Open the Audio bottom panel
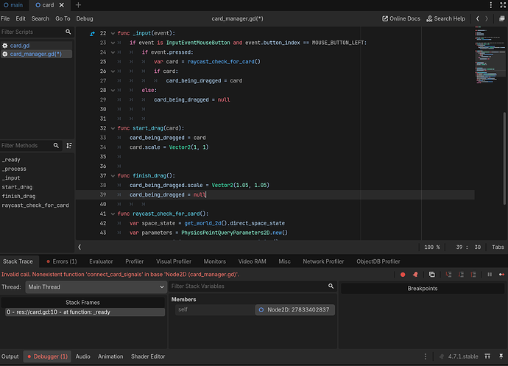 click(82, 356)
